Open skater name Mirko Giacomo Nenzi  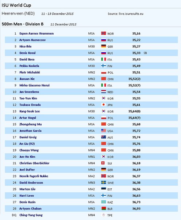pos(34,85)
